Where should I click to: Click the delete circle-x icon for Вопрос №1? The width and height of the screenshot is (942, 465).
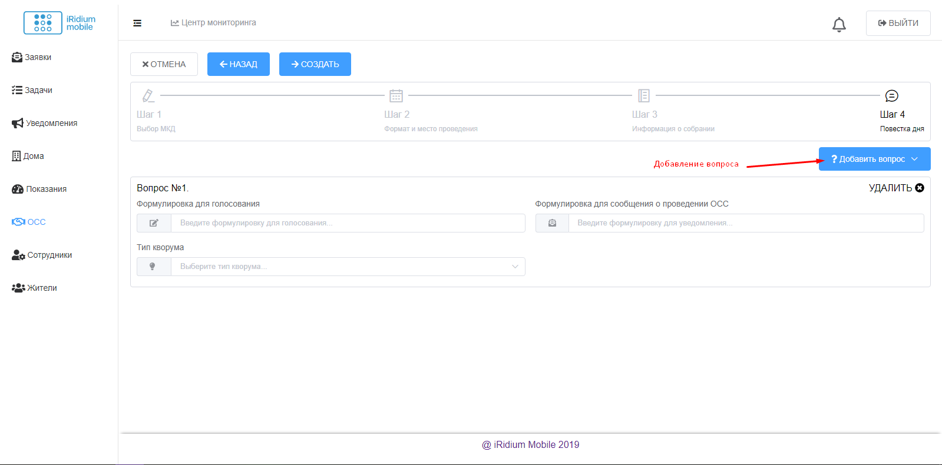click(x=920, y=188)
